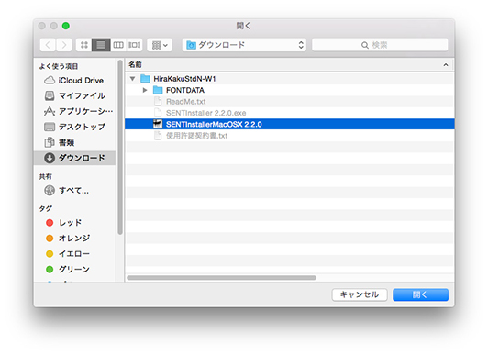This screenshot has width=488, height=355.
Task: Switch to icon view
Action: 84,45
